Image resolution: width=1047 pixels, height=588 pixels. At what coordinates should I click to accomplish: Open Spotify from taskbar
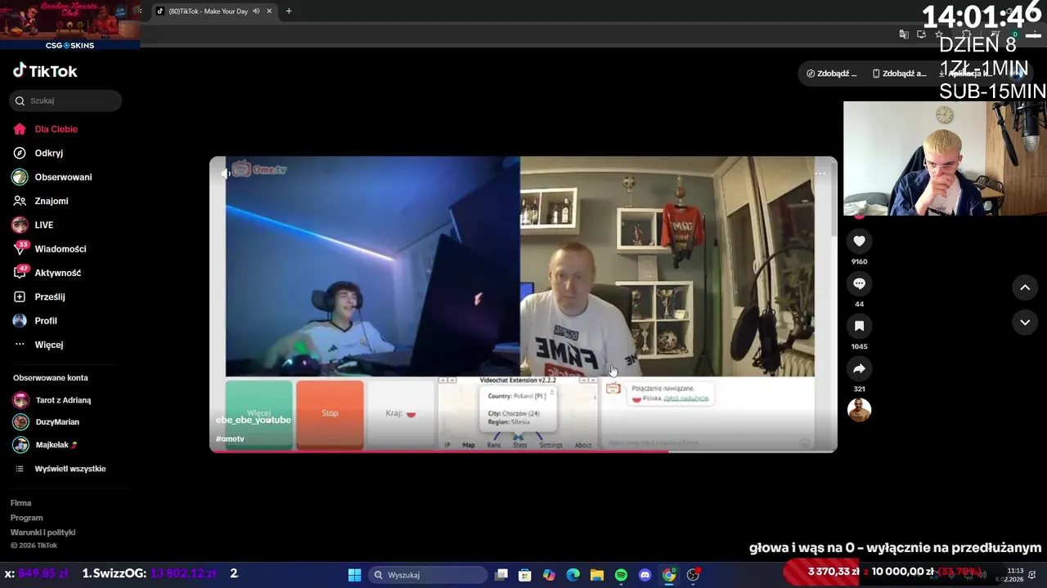pos(621,575)
